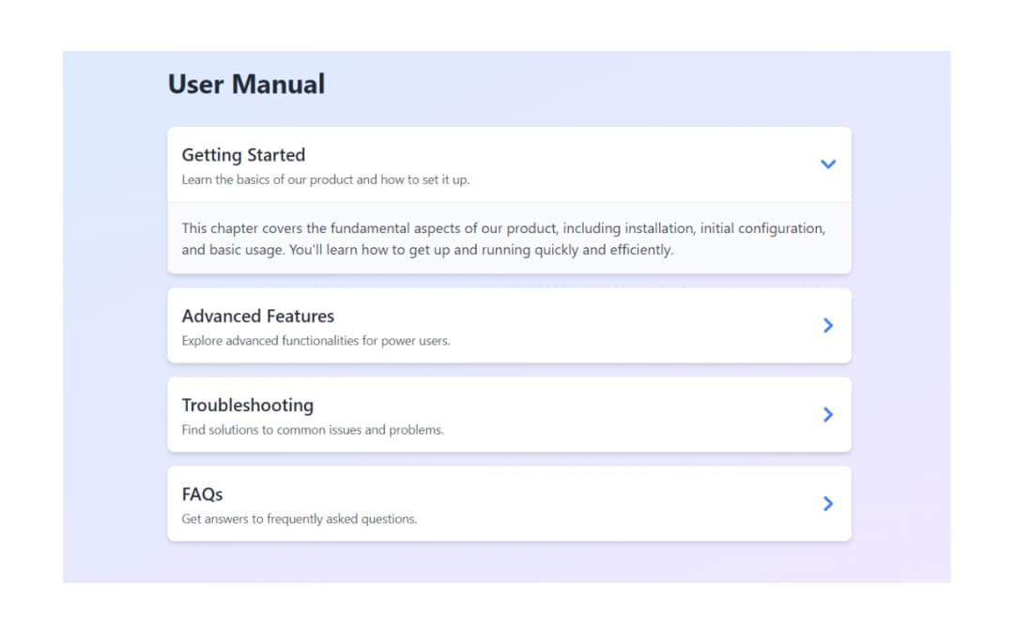Click 'initial configuration' in the chapter text
The image size is (1014, 634).
[762, 228]
